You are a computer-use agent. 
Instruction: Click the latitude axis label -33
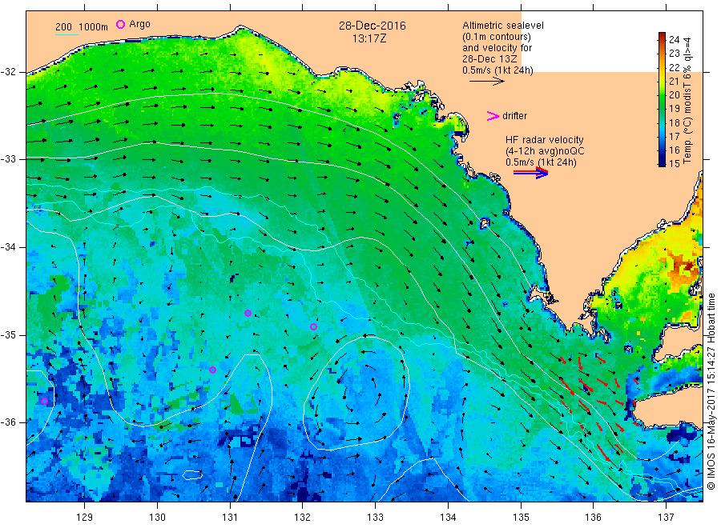pos(8,159)
